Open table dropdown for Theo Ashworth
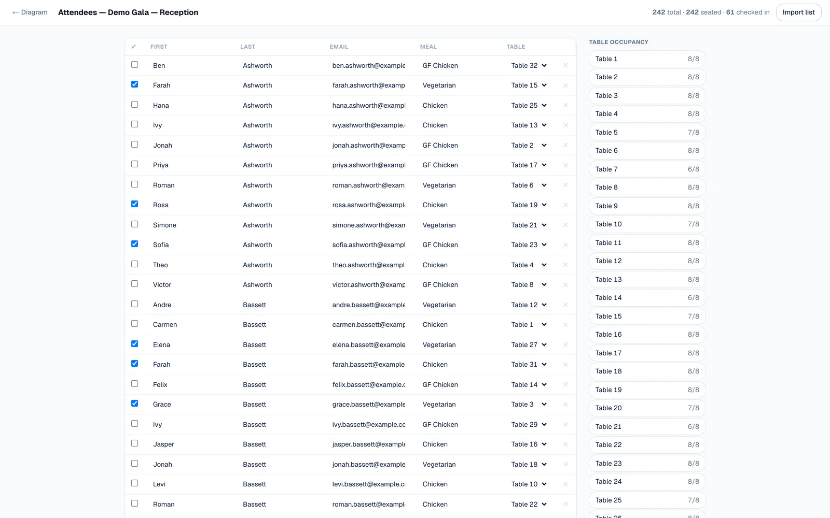 pyautogui.click(x=529, y=265)
